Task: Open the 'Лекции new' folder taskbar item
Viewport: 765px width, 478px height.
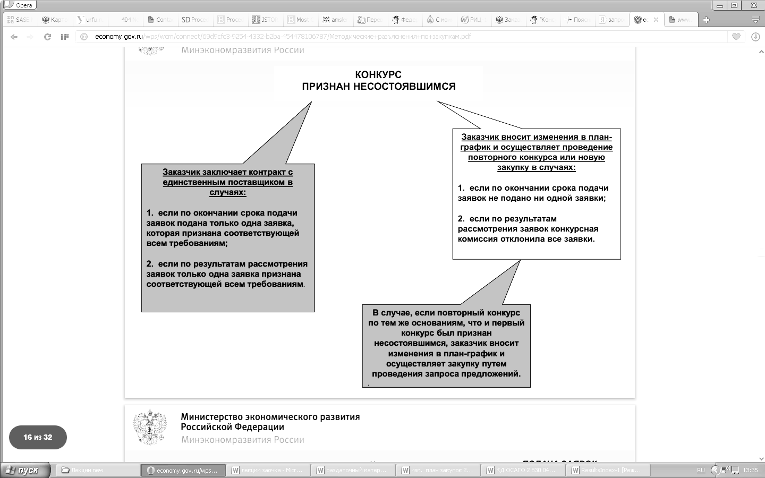Action: [97, 470]
